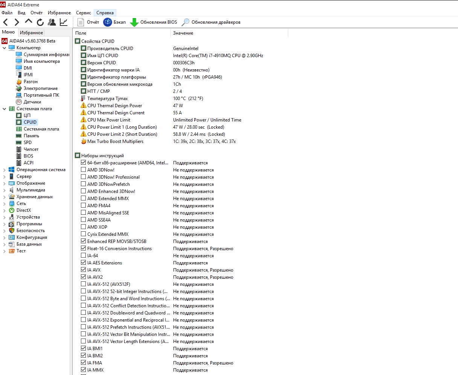Click the Значение column header

[229, 33]
